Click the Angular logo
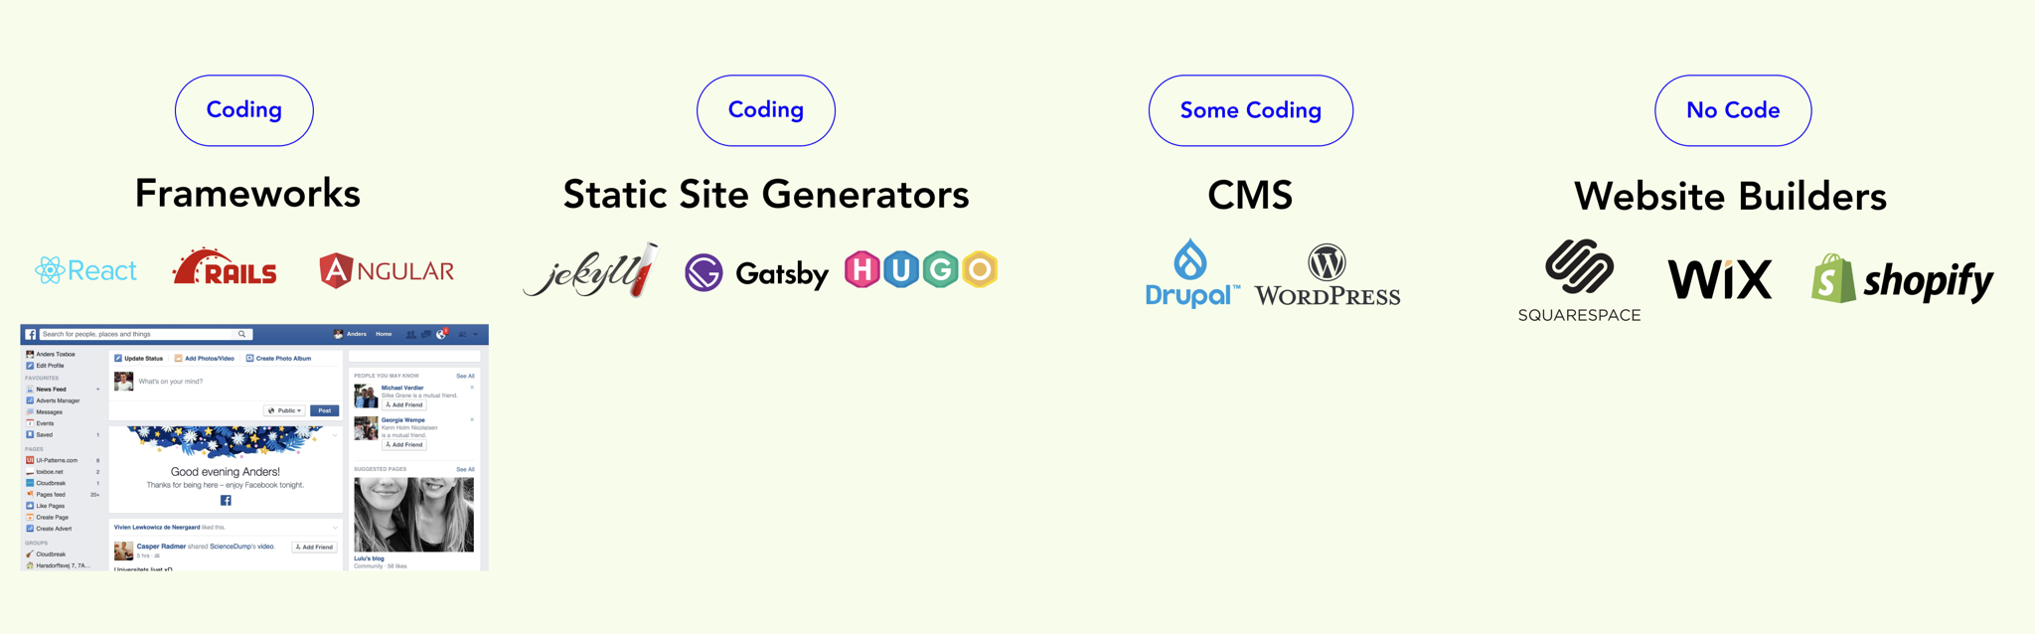Screen dimensions: 2035x634 pos(387,270)
